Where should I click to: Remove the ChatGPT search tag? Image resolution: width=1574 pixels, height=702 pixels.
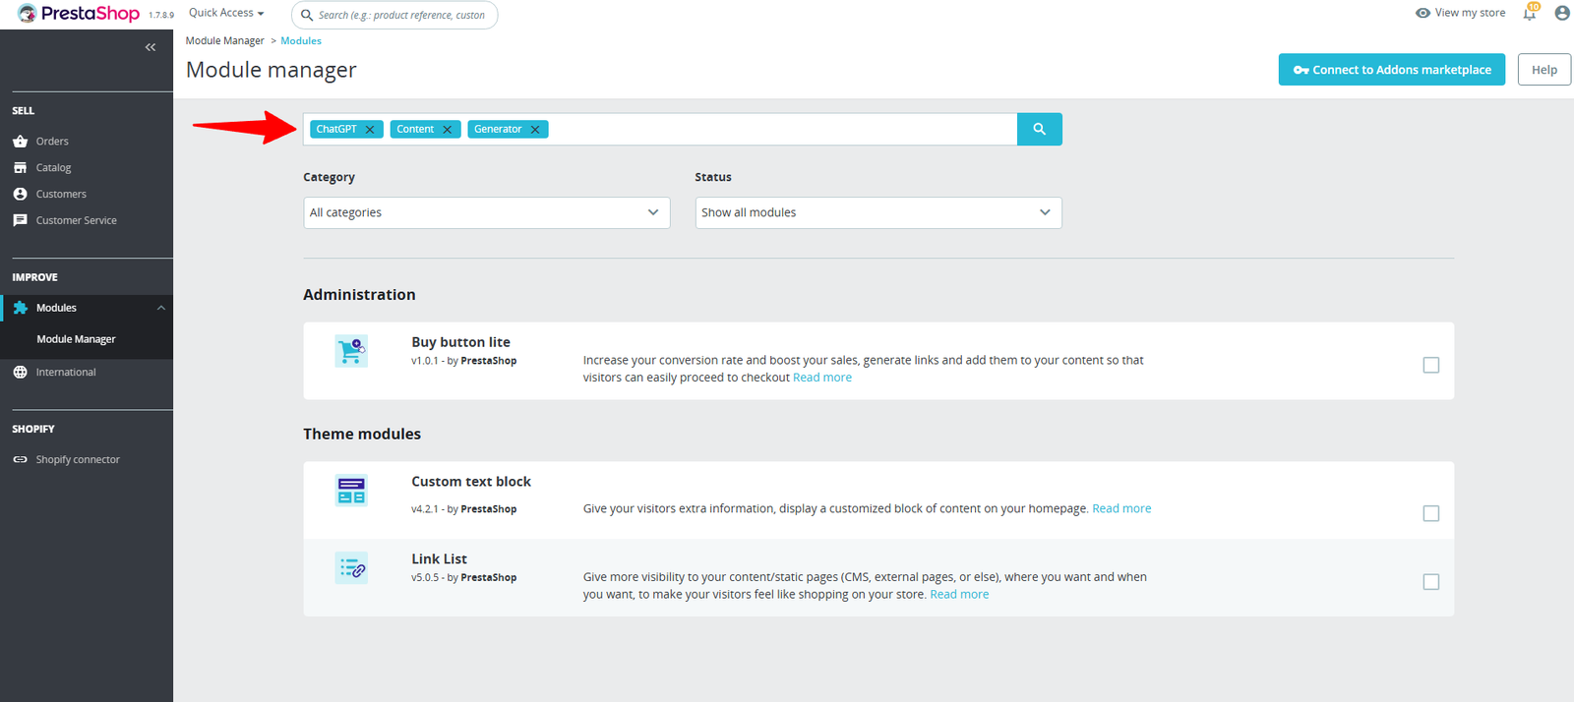[x=370, y=130]
